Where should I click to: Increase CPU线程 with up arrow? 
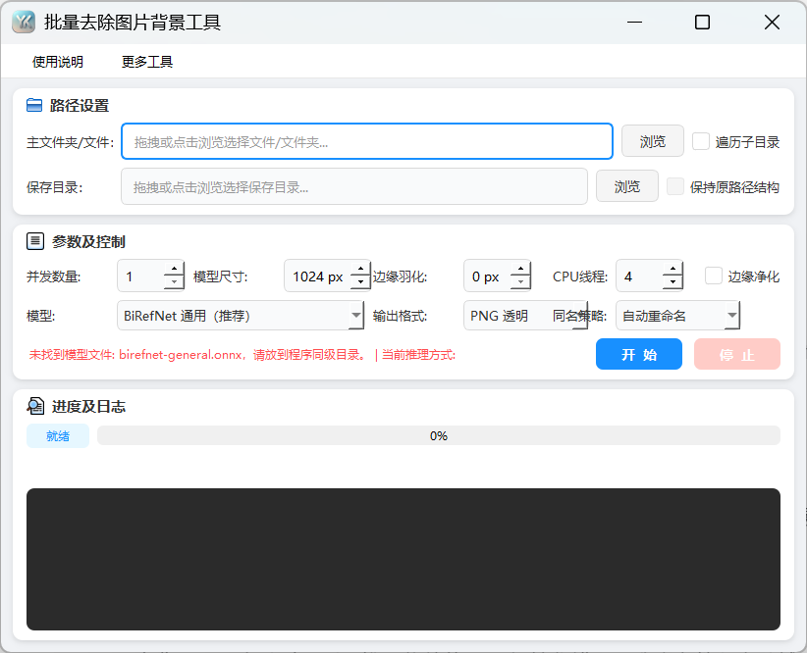672,269
